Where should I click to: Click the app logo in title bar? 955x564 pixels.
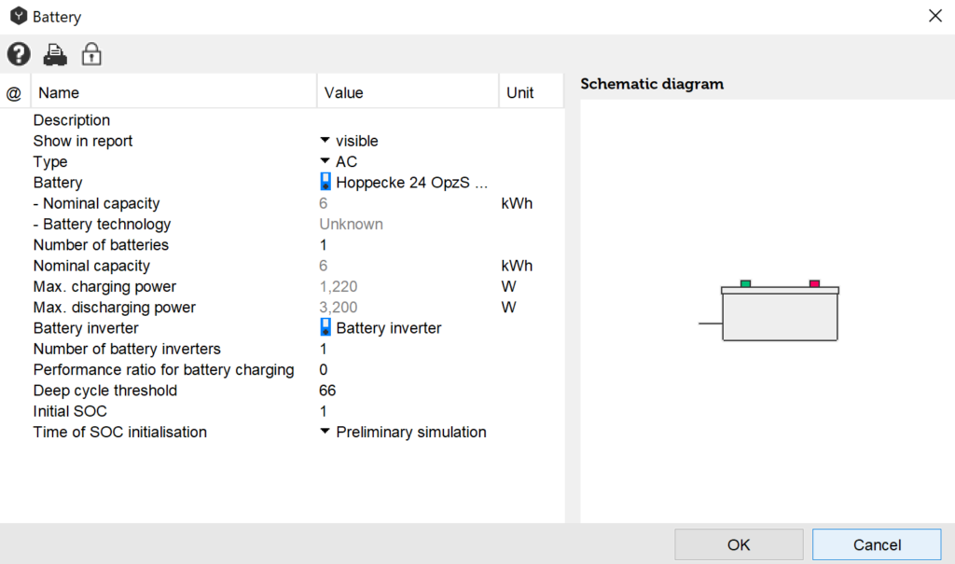click(18, 17)
